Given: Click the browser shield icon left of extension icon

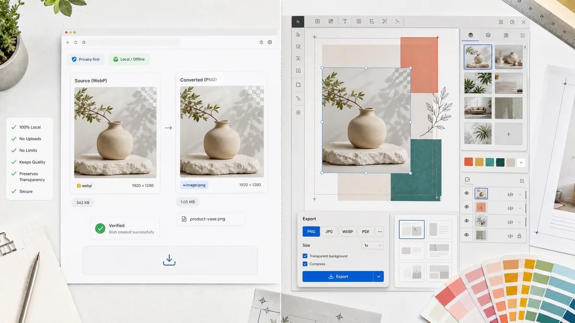Looking at the screenshot, I should pyautogui.click(x=261, y=42).
